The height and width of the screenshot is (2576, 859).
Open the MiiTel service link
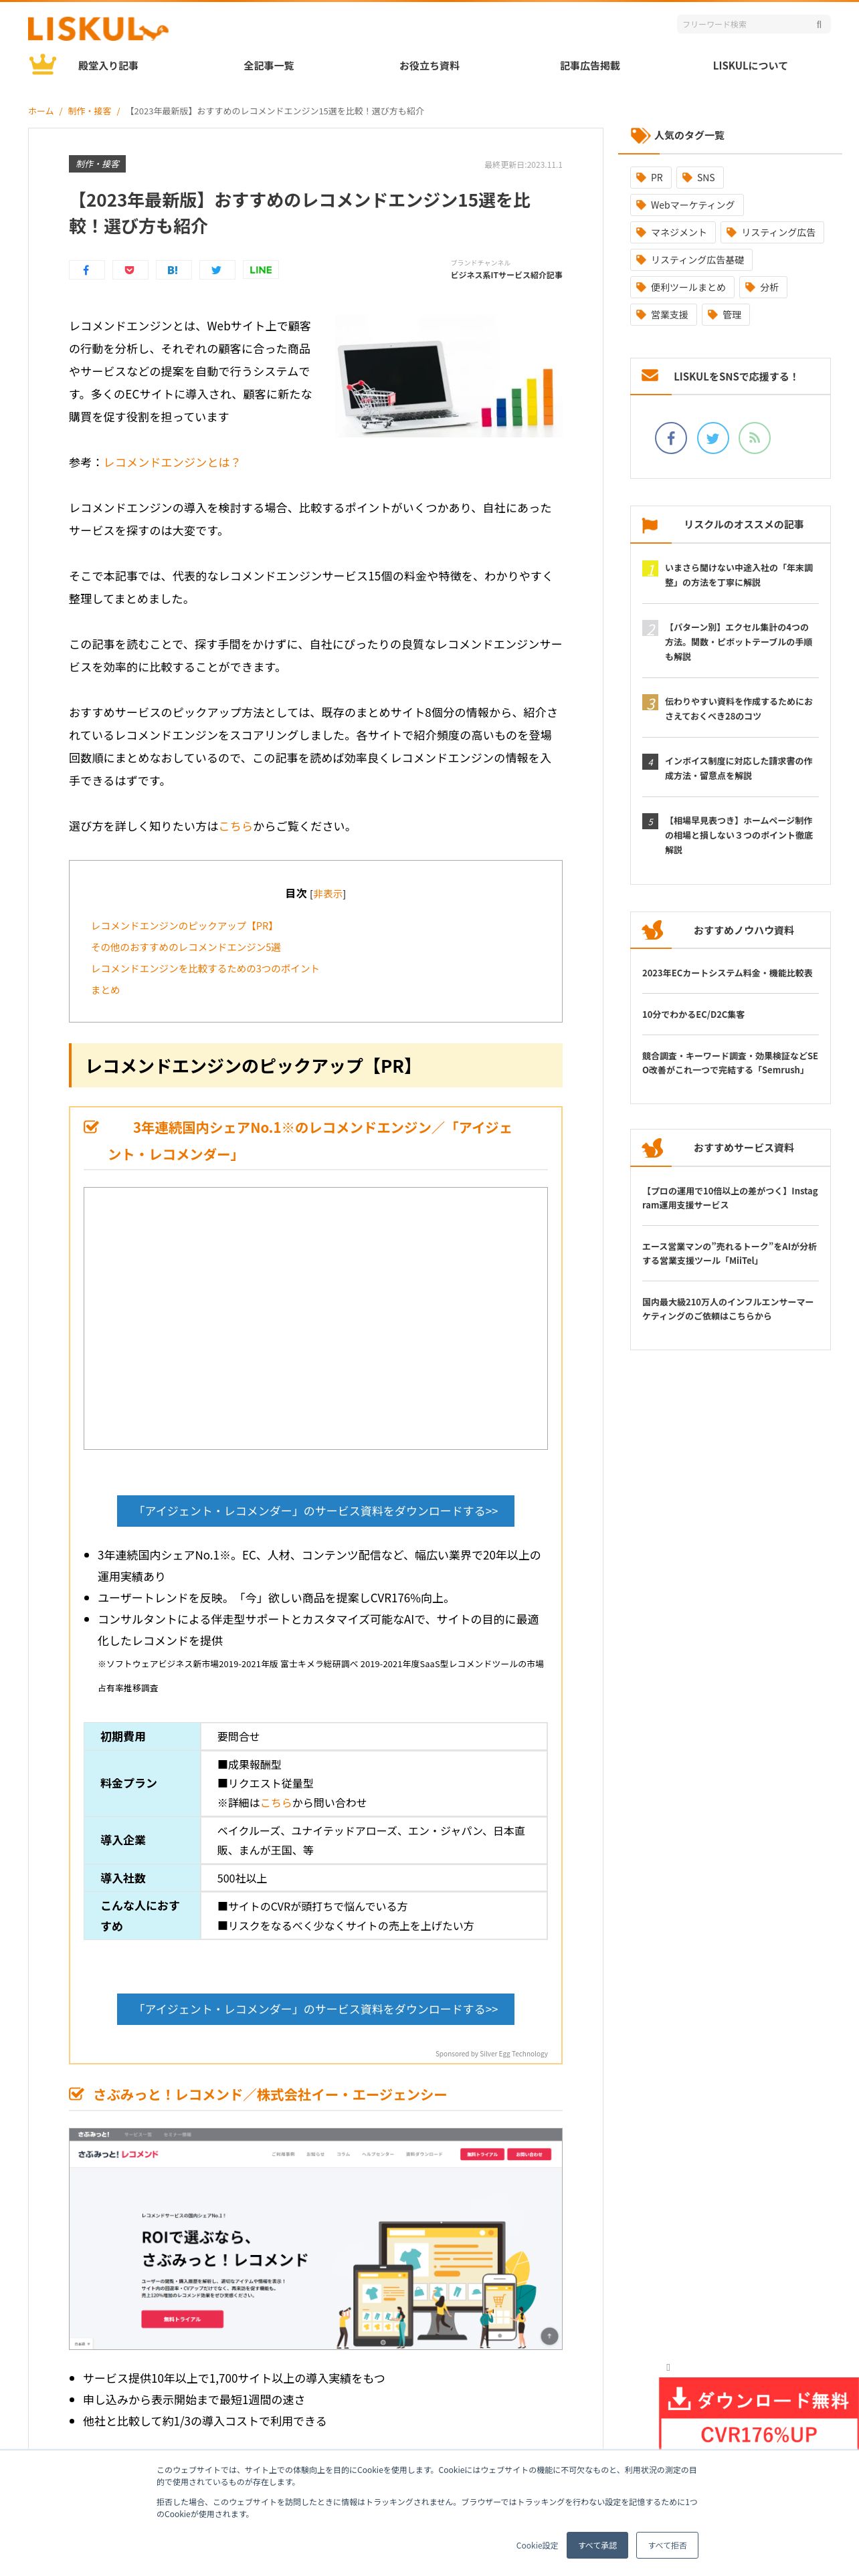point(729,1253)
